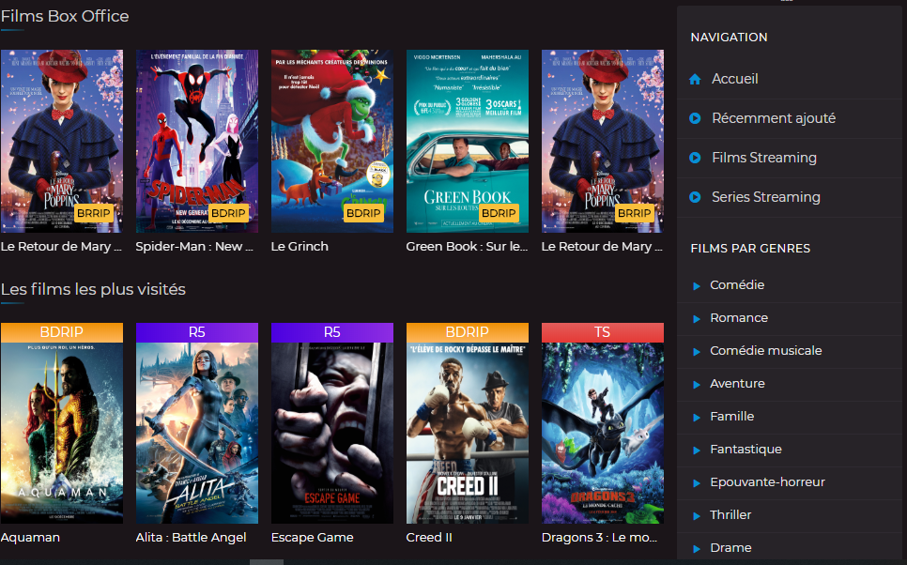Open Films Streaming section
Image resolution: width=907 pixels, height=565 pixels.
(x=764, y=158)
